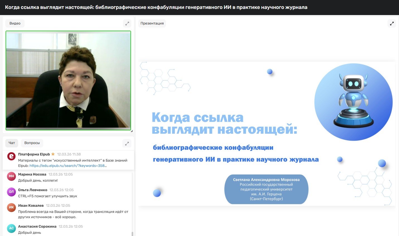Select Ольга Левченко's ОЛ avatar
Screen dimensions: 399x236
click(11, 192)
